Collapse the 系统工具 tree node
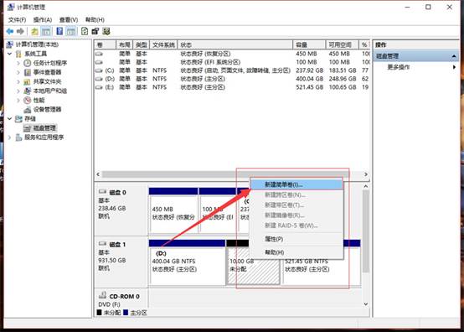 coord(9,54)
